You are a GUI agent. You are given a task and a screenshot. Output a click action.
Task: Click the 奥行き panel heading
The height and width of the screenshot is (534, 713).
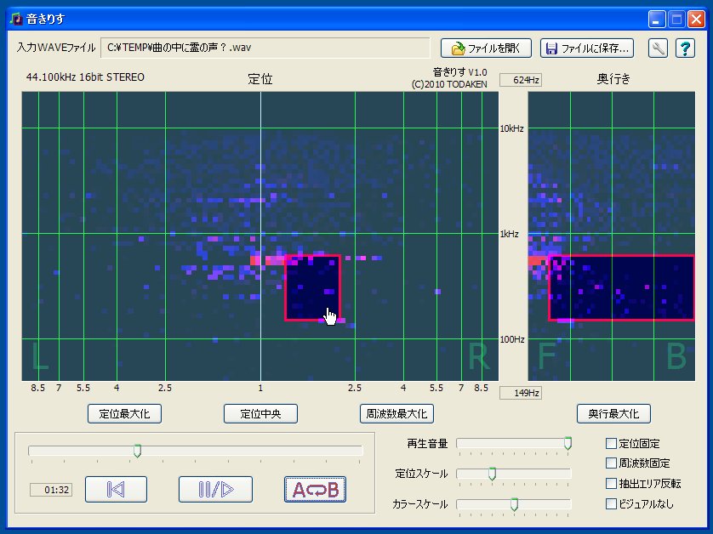click(x=613, y=79)
